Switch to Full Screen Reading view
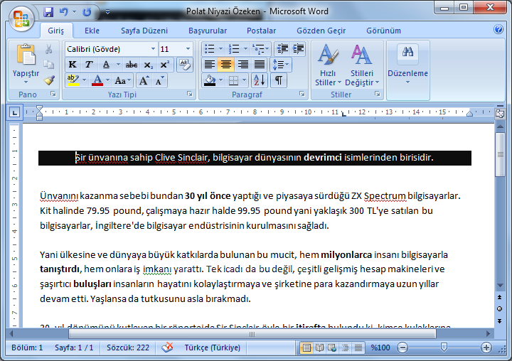 [x=320, y=348]
